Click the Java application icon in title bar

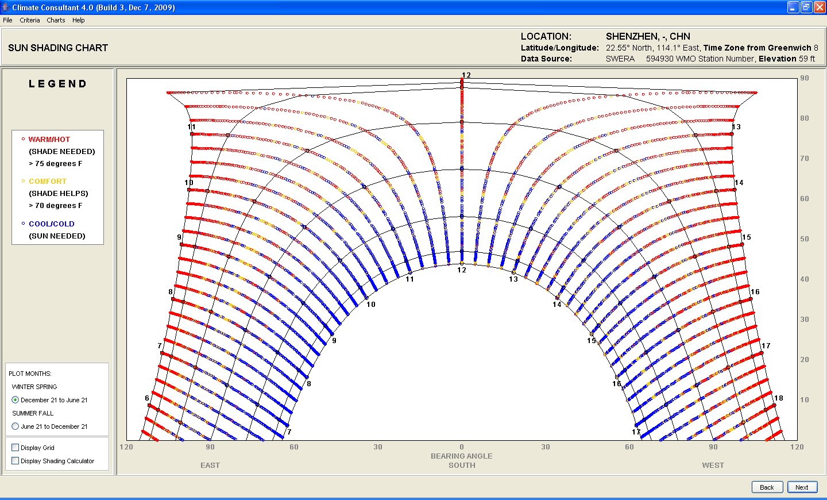6,7
